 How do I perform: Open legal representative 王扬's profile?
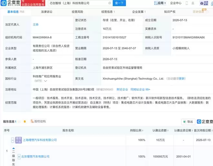(35, 25)
